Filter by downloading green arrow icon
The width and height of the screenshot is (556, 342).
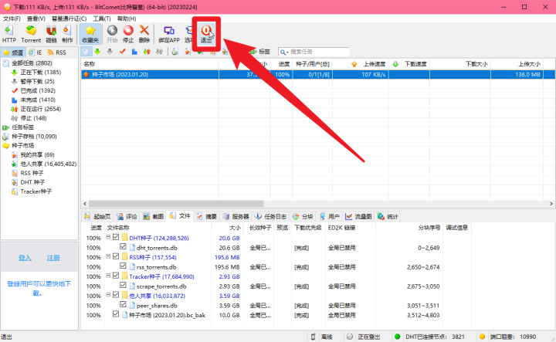click(97, 52)
